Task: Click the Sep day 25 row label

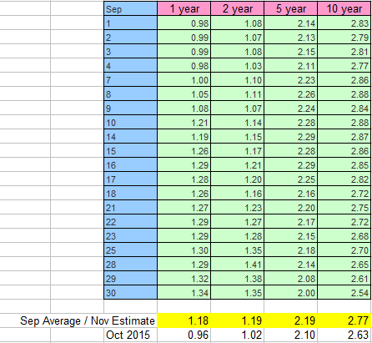Action: click(x=131, y=250)
